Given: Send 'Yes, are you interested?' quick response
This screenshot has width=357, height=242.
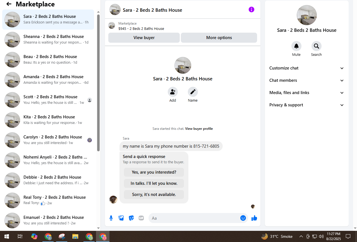Looking at the screenshot, I should click(154, 172).
